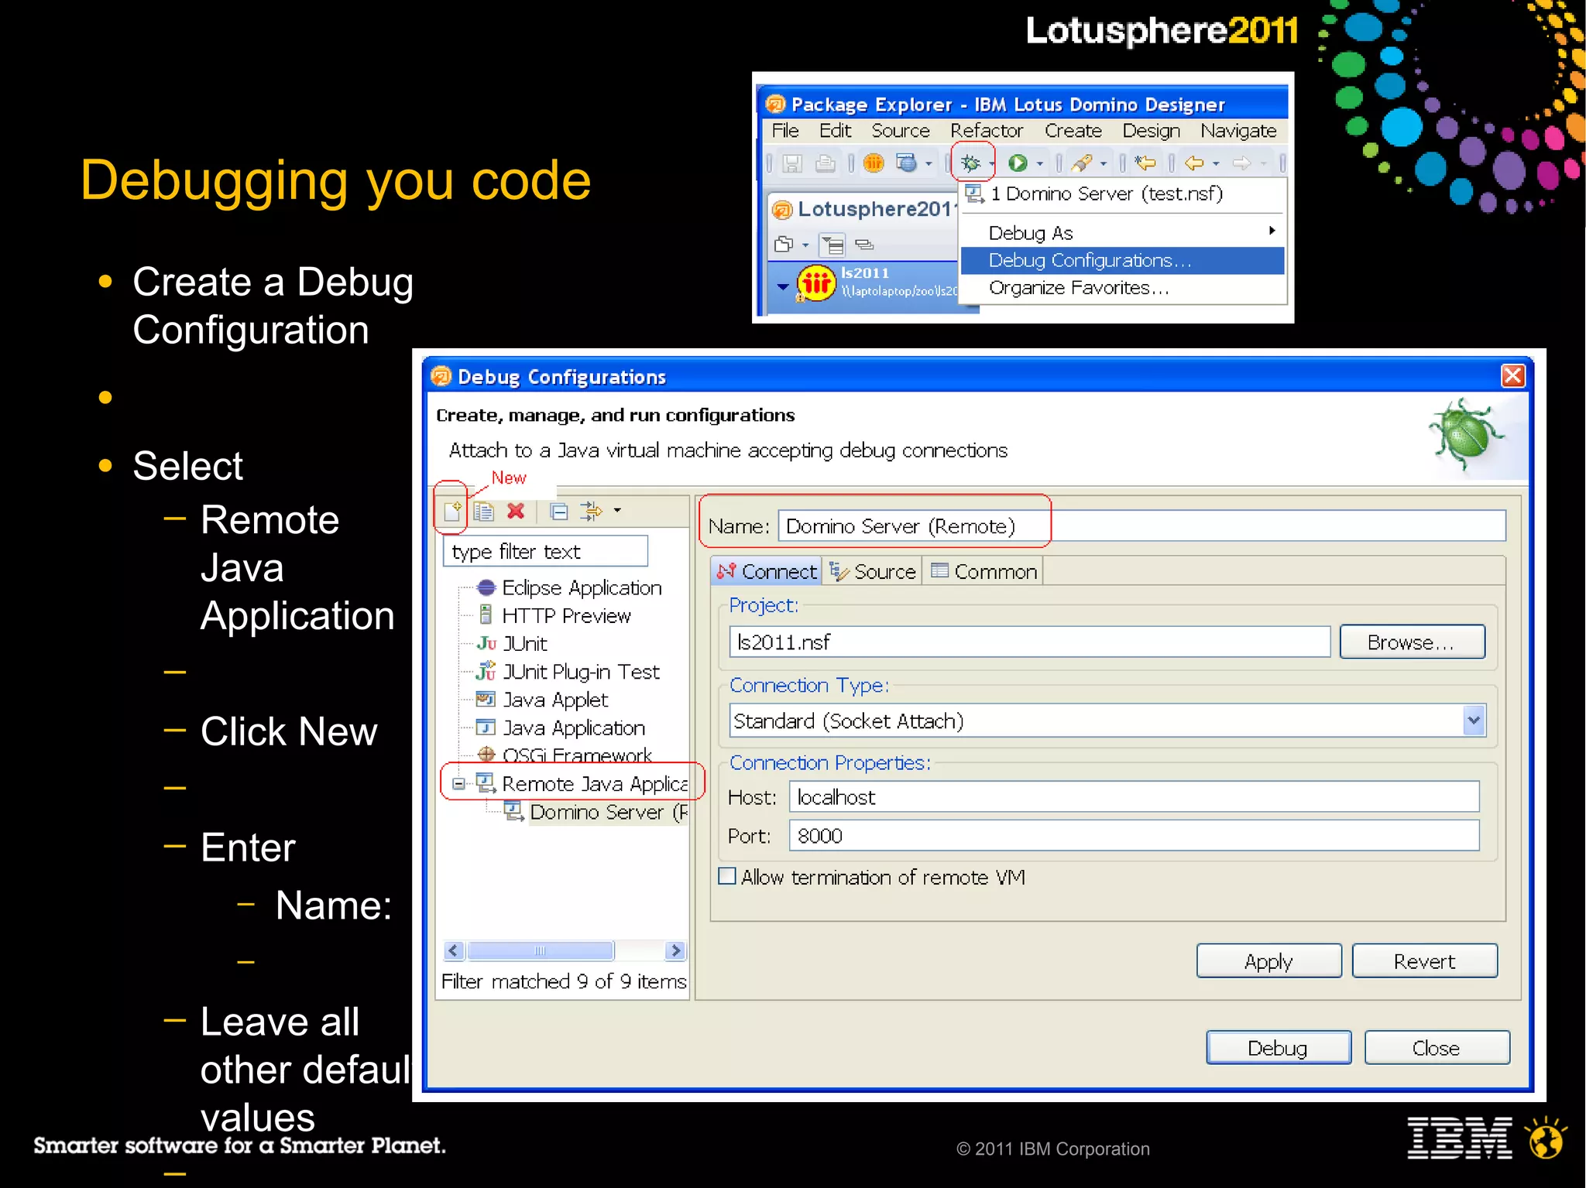
Task: Click the Browse... button
Action: [1412, 642]
